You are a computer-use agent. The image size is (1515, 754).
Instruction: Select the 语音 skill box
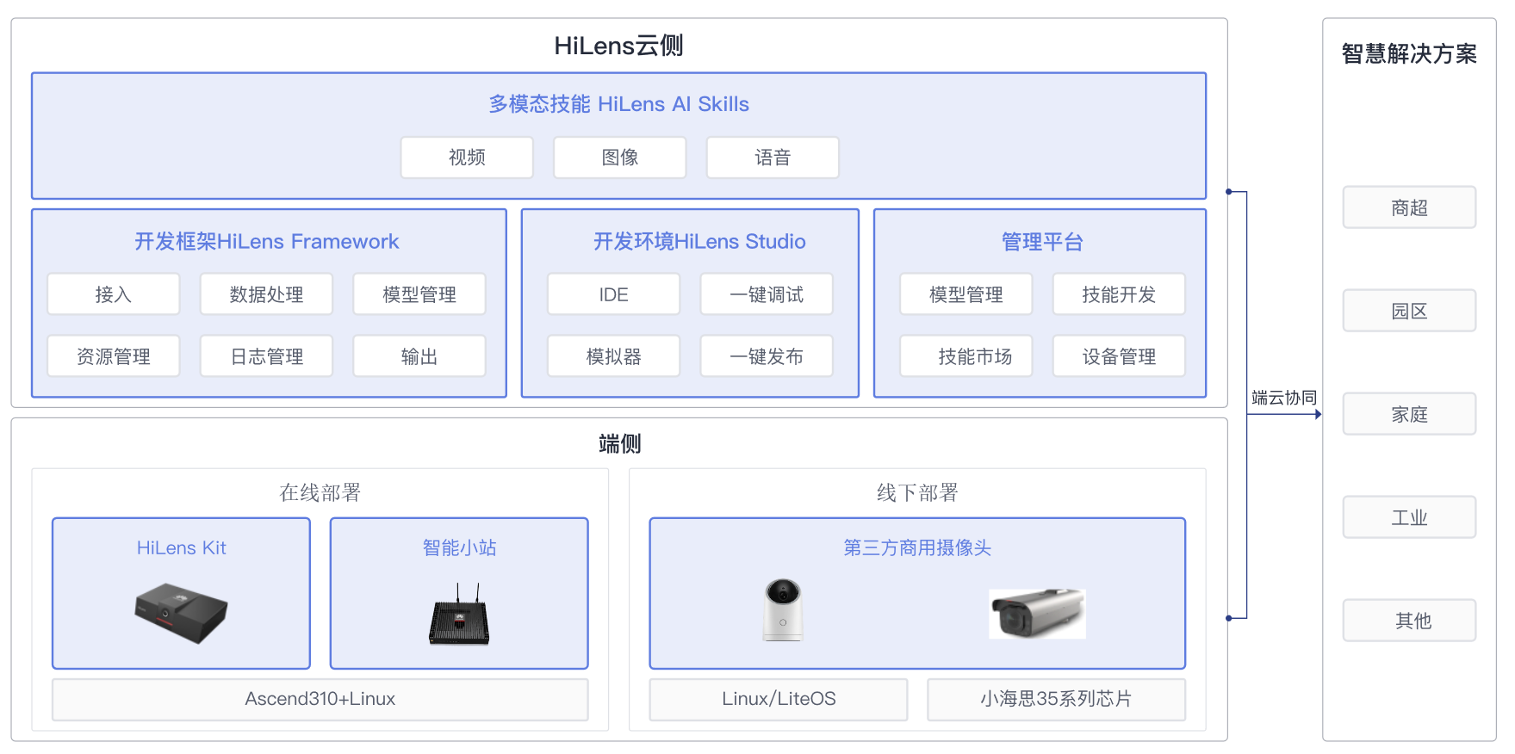coord(773,158)
